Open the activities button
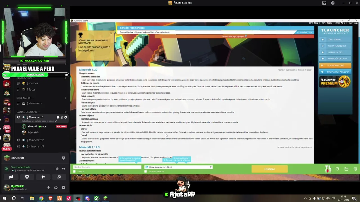The height and width of the screenshot is (202, 360). (43, 177)
